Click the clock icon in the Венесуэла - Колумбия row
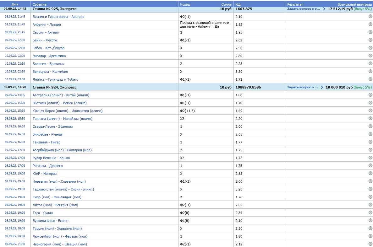 (370, 71)
